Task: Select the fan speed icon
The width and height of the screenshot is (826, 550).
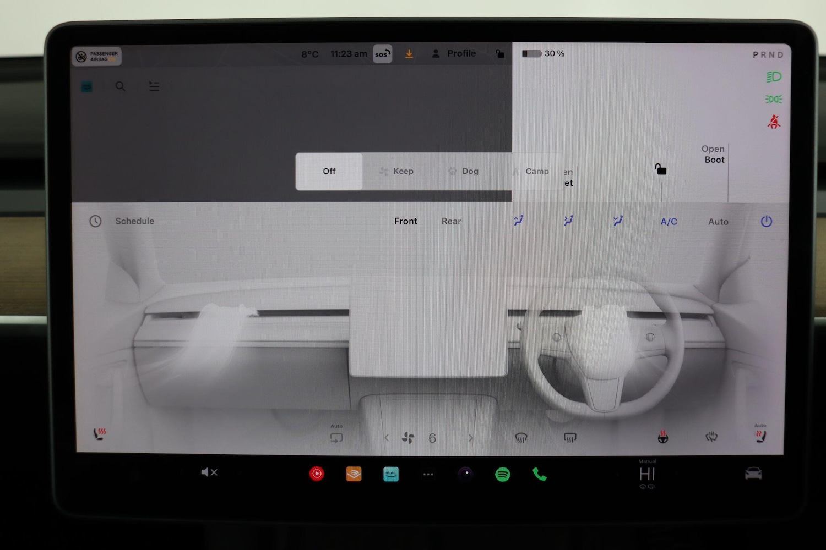Action: point(407,437)
